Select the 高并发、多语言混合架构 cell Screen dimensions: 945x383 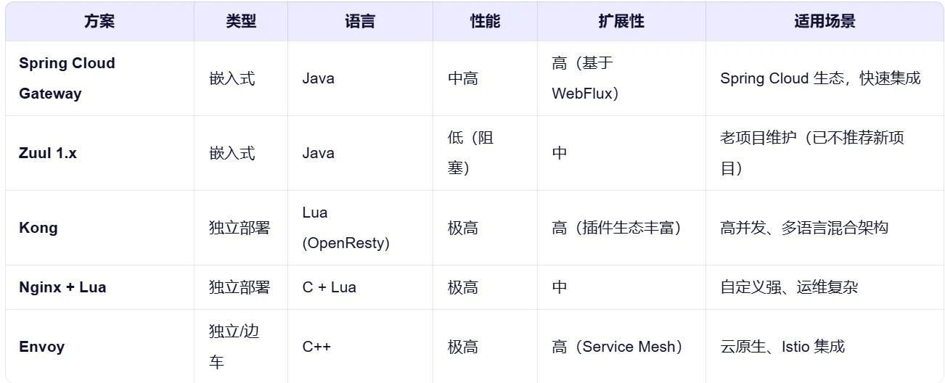(804, 228)
